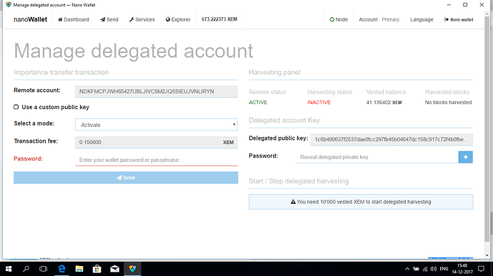493x276 pixels.
Task: Launch Microsoft Edge from the taskbar
Action: coord(62,269)
